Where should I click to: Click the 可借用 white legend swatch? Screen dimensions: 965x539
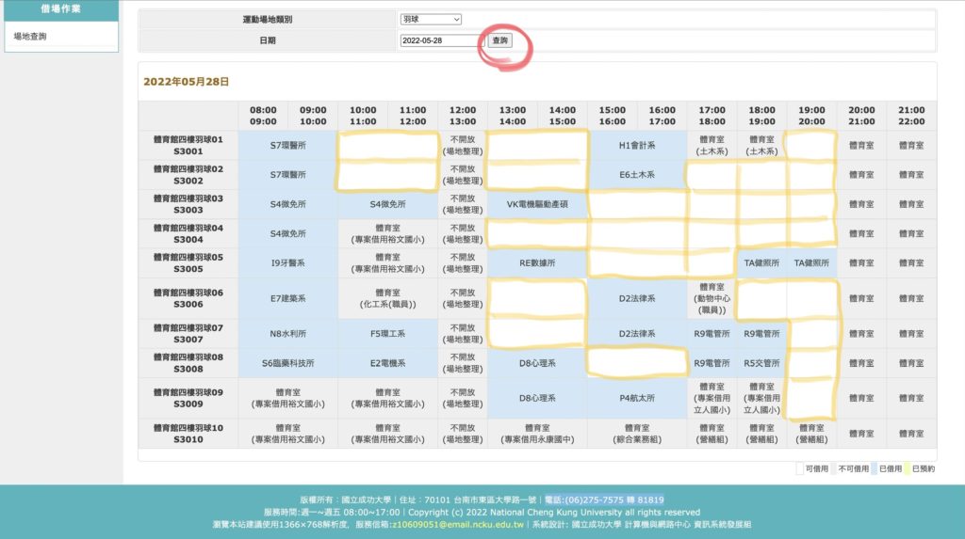801,468
